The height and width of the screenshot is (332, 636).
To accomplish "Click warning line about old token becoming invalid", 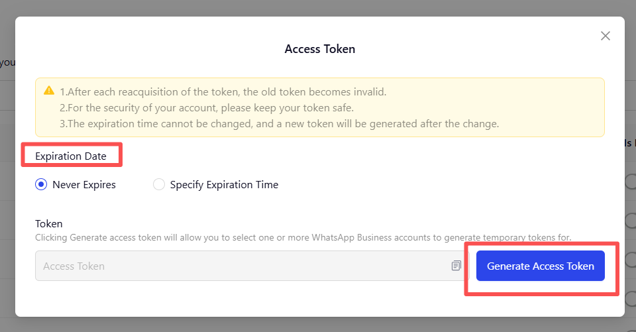I will (x=223, y=91).
